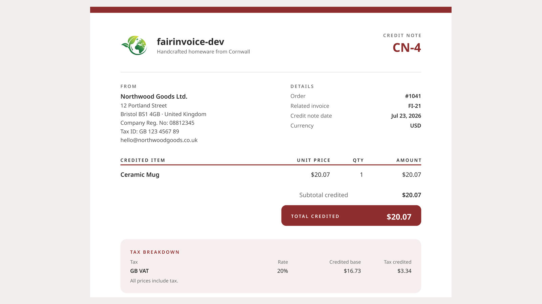Click the Total Credited red box
Screen dimensions: 542x304
point(351,216)
